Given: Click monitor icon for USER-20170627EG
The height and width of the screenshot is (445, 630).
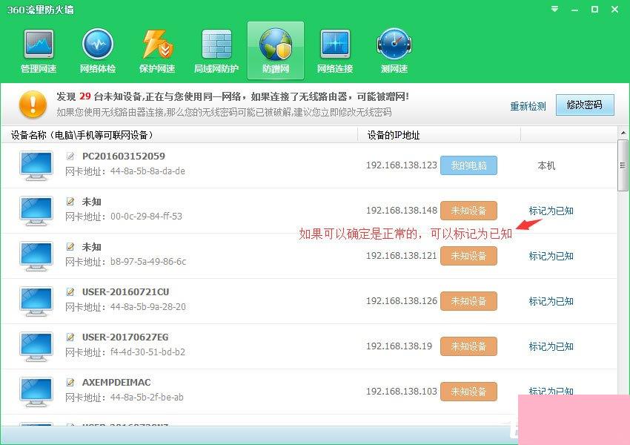Looking at the screenshot, I should pos(36,346).
